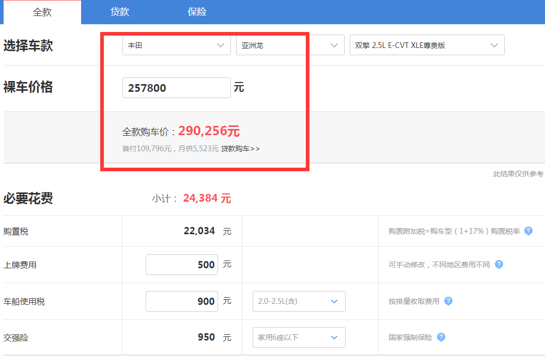Click the help icon beside 按排量收取费用
The width and height of the screenshot is (545, 357).
pyautogui.click(x=448, y=301)
